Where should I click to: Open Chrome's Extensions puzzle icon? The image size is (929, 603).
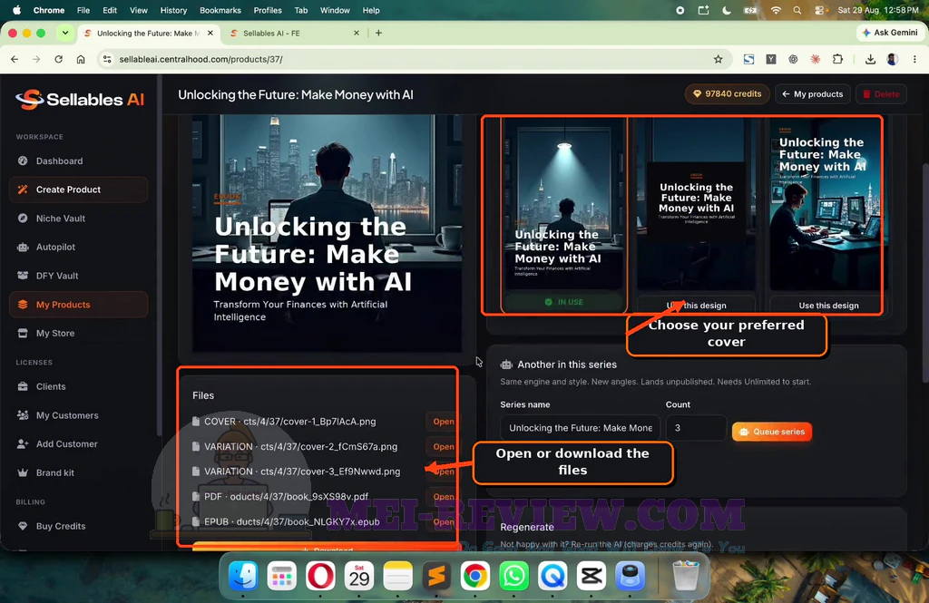(x=837, y=59)
